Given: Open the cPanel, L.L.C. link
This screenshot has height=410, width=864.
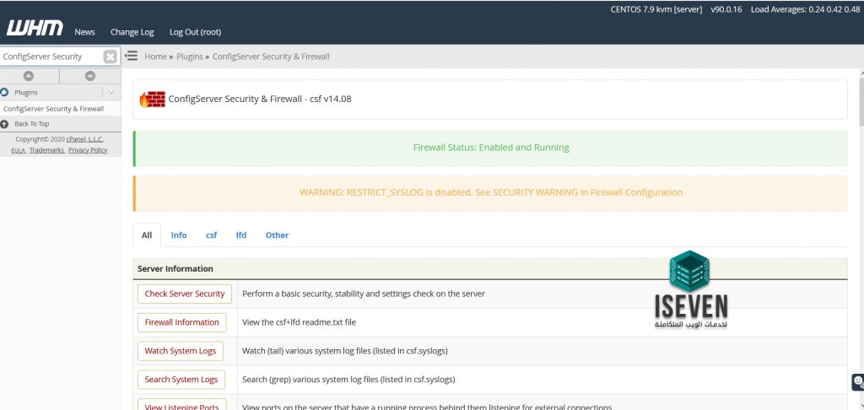Looking at the screenshot, I should 85,139.
